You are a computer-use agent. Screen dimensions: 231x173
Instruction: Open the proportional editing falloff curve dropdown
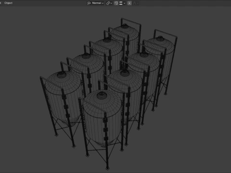135,3
